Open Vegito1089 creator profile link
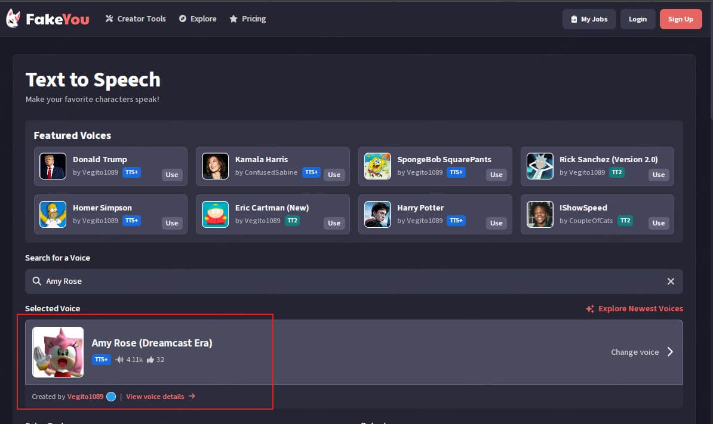Image resolution: width=713 pixels, height=424 pixels. (85, 397)
